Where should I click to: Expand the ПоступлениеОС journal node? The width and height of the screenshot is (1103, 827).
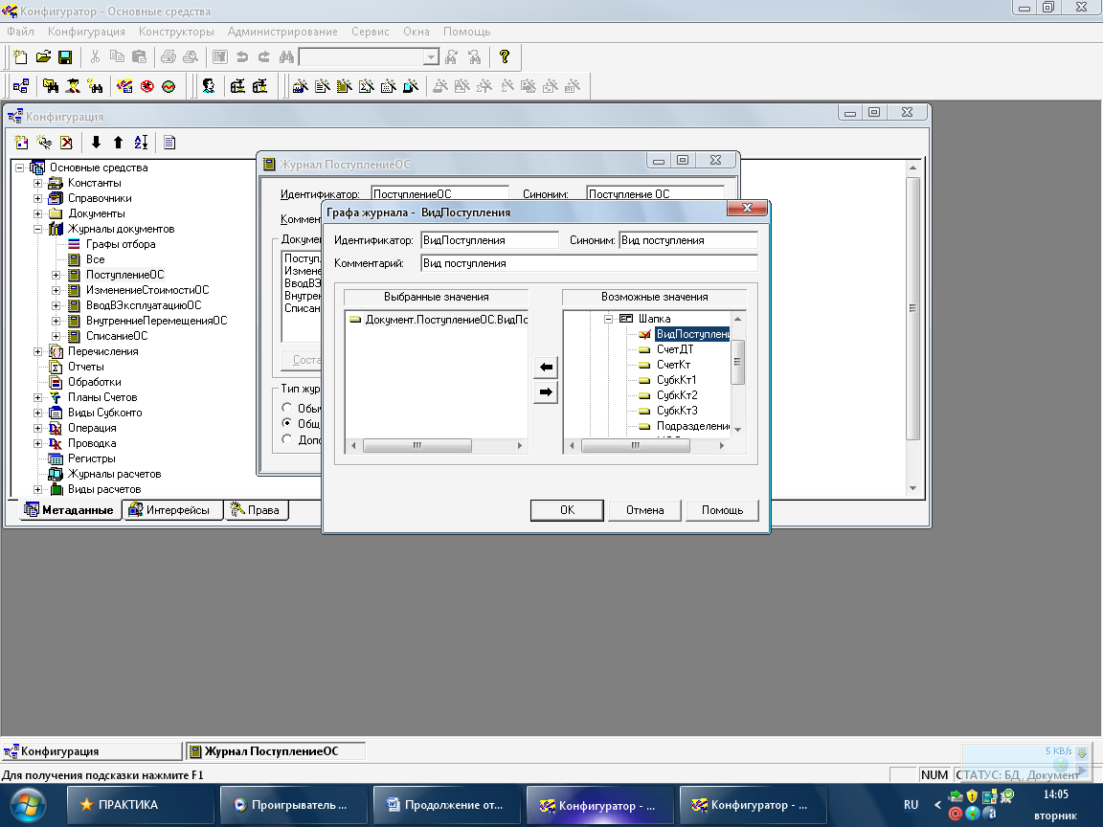tap(56, 275)
